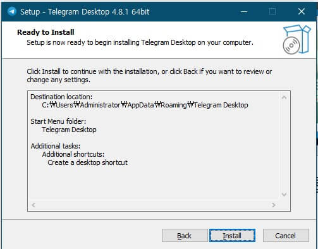Click the 'Additional tasks:' line
Screen dimensions: 318x249
click(x=56, y=146)
